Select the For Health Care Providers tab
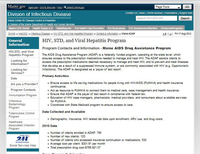Screen dimensions: 200x154 (x=89, y=28)
